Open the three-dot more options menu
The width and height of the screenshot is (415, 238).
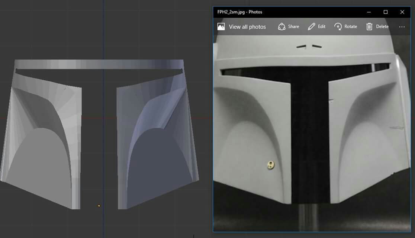click(402, 27)
